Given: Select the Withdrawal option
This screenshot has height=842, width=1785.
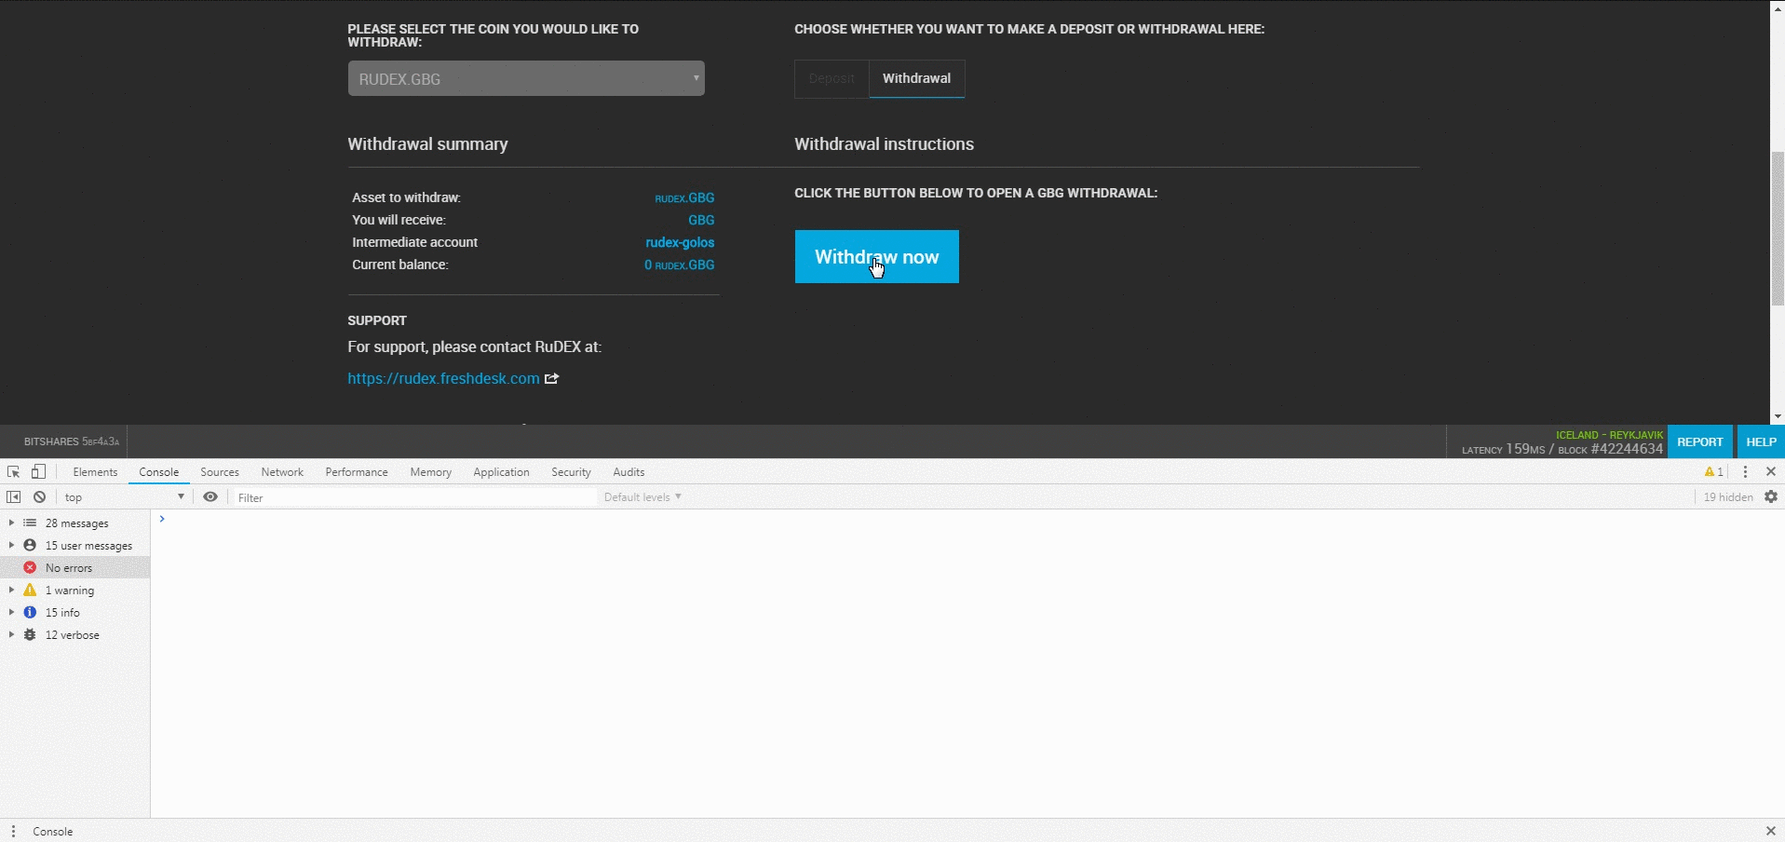Looking at the screenshot, I should tap(917, 79).
